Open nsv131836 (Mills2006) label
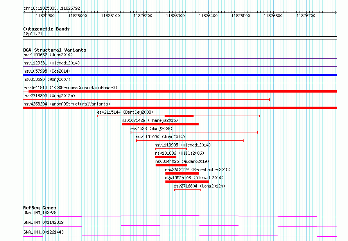The image size is (348, 241). coord(179,153)
